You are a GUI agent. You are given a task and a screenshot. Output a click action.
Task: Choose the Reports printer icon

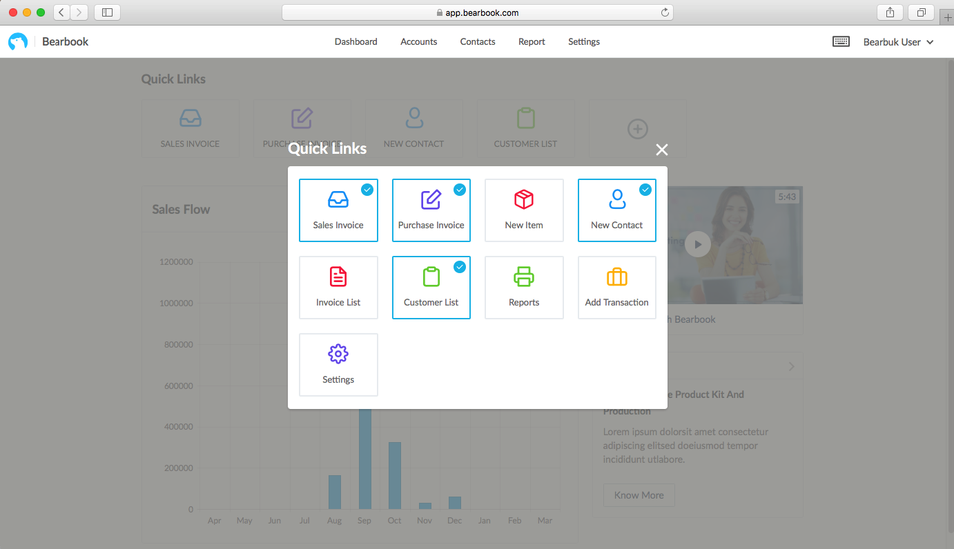click(524, 277)
